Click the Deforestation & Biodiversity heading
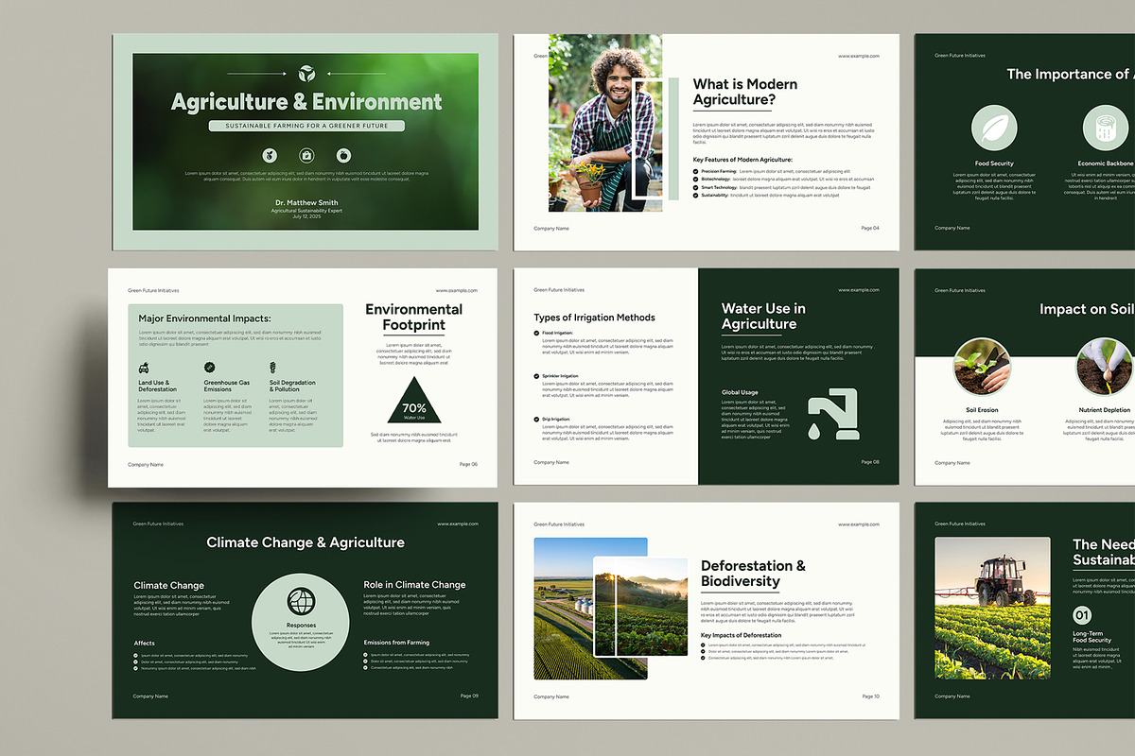This screenshot has width=1135, height=756. pyautogui.click(x=753, y=574)
